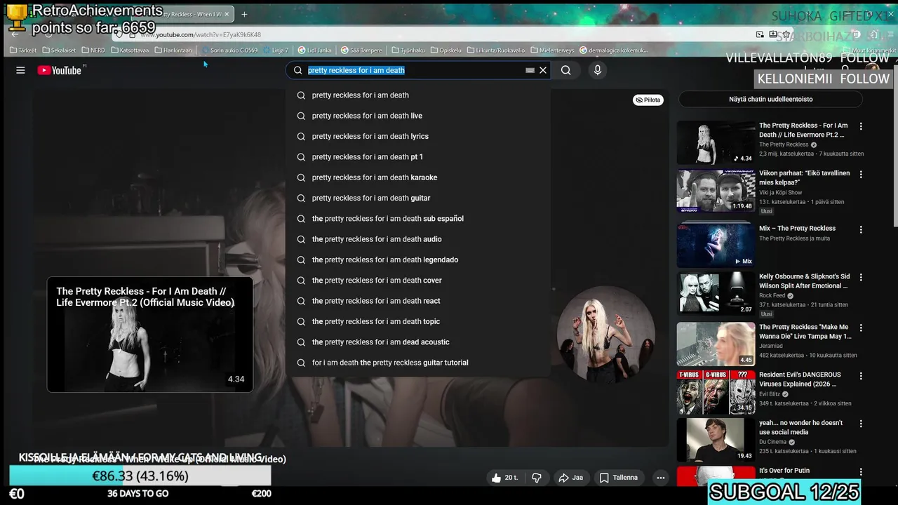Open options for Mix – The Pretty Reckless

[861, 229]
